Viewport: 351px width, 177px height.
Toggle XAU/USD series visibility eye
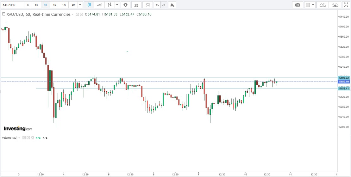click(x=77, y=14)
